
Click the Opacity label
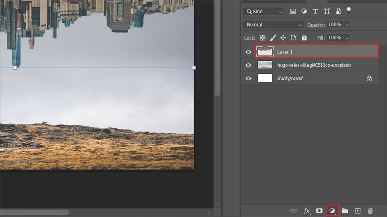tap(316, 25)
